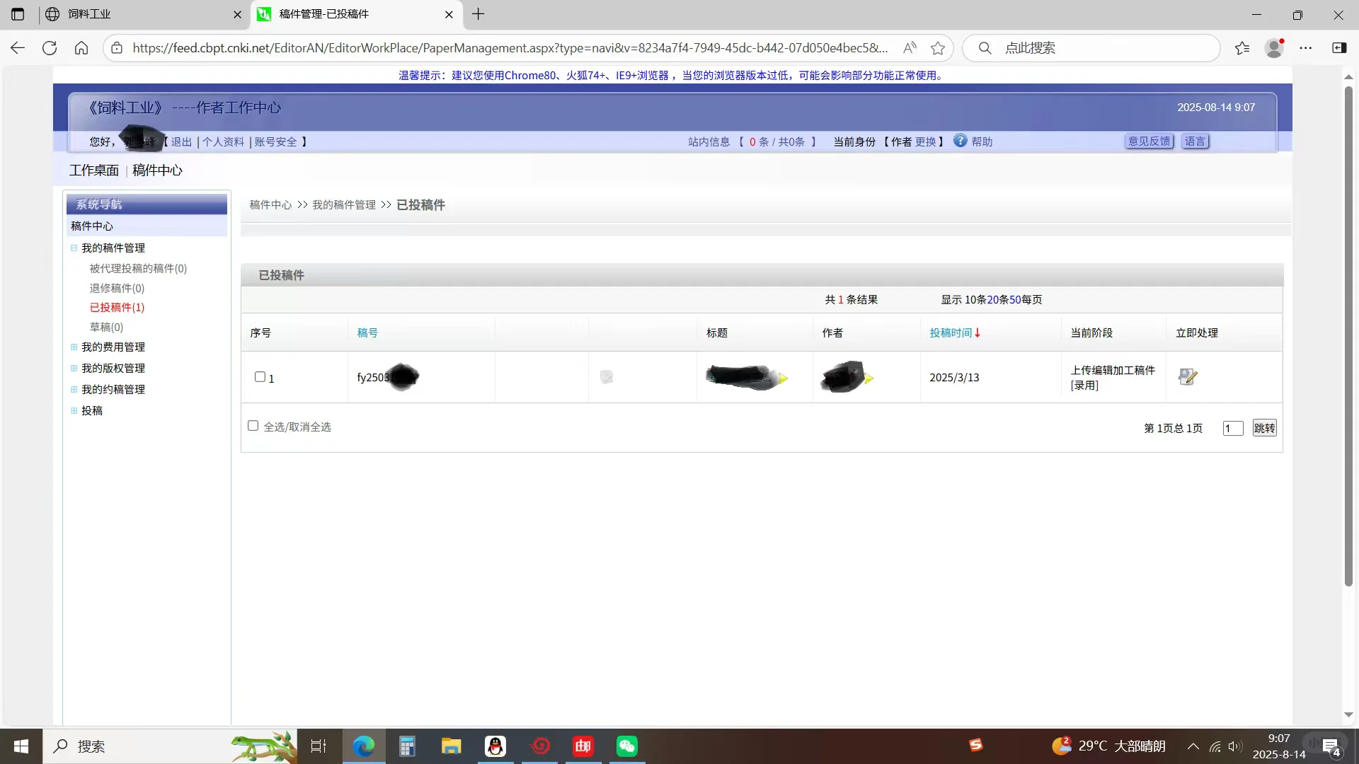Click the blue help question mark icon
The width and height of the screenshot is (1359, 764).
pyautogui.click(x=960, y=141)
